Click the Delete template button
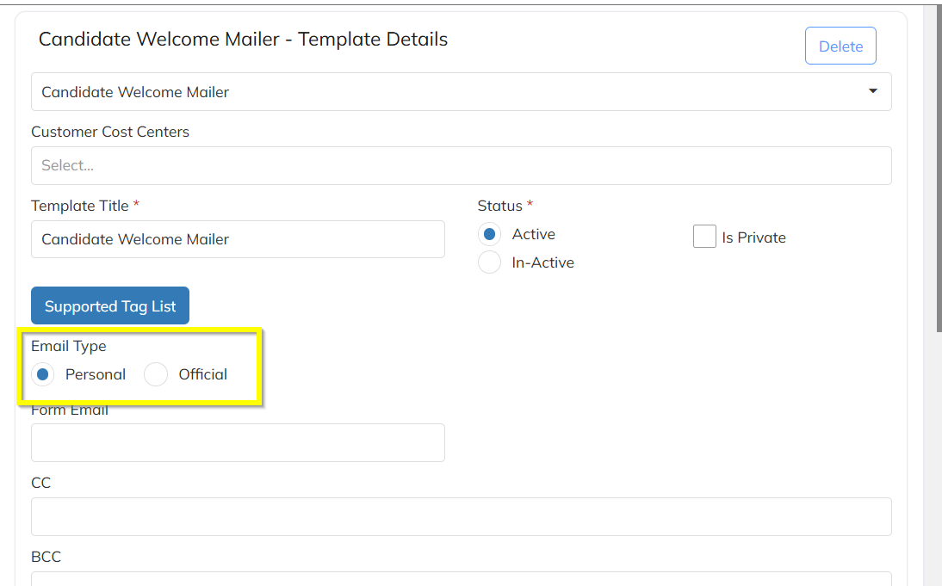Image resolution: width=942 pixels, height=586 pixels. coord(840,46)
